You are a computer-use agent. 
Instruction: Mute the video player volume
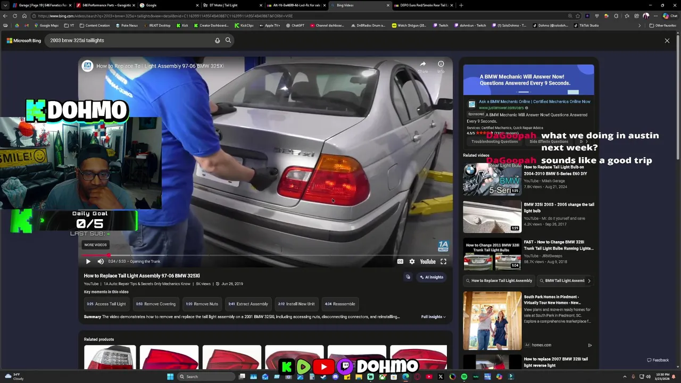tap(101, 261)
